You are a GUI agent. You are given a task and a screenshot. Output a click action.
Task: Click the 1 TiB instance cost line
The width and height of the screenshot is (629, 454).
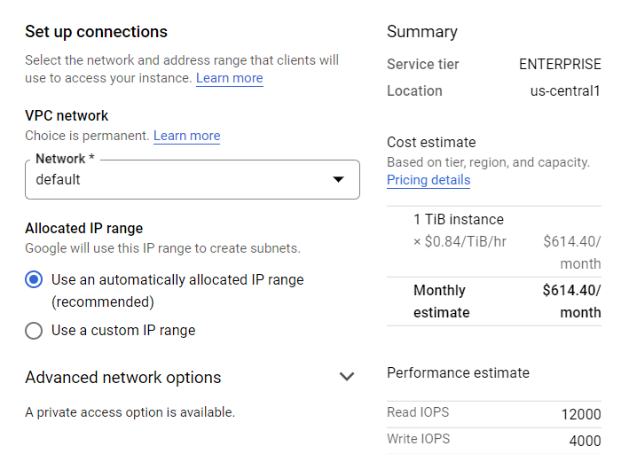tap(494, 241)
